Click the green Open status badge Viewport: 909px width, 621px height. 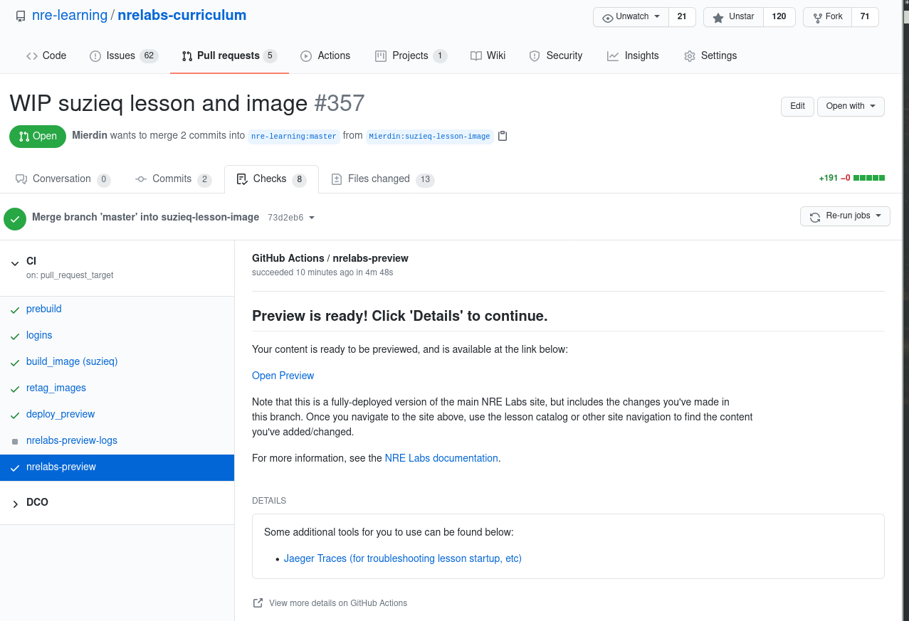coord(38,136)
